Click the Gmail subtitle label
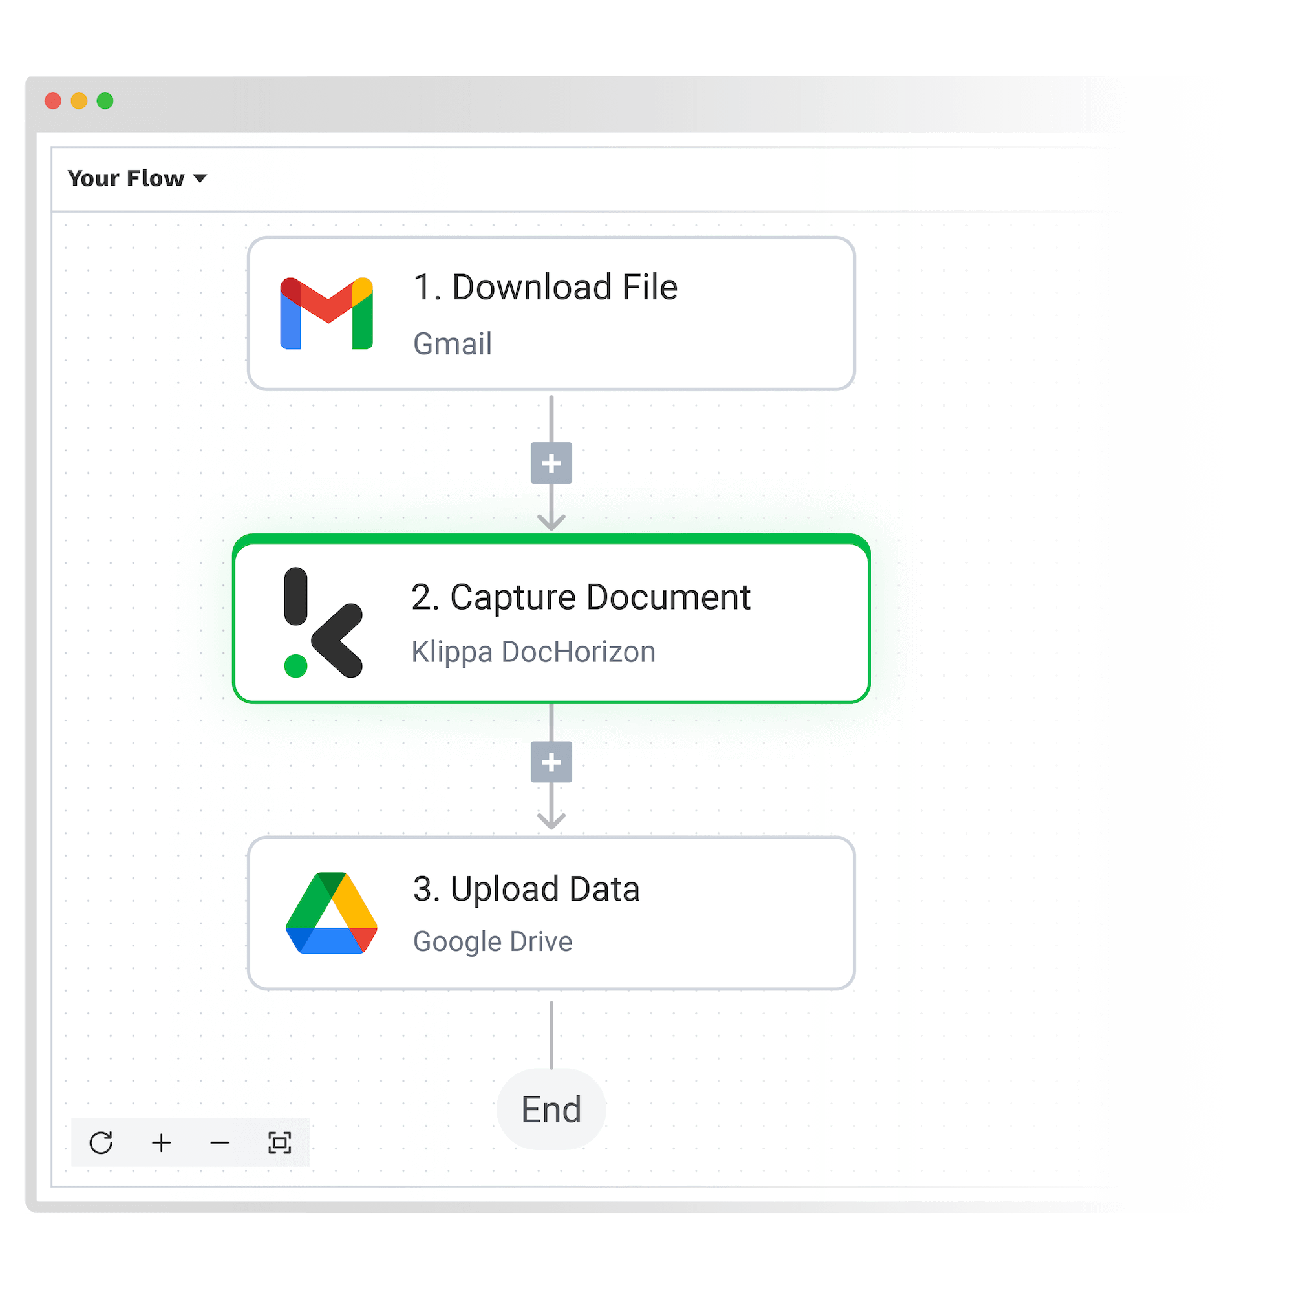The image size is (1293, 1293). pos(452,344)
